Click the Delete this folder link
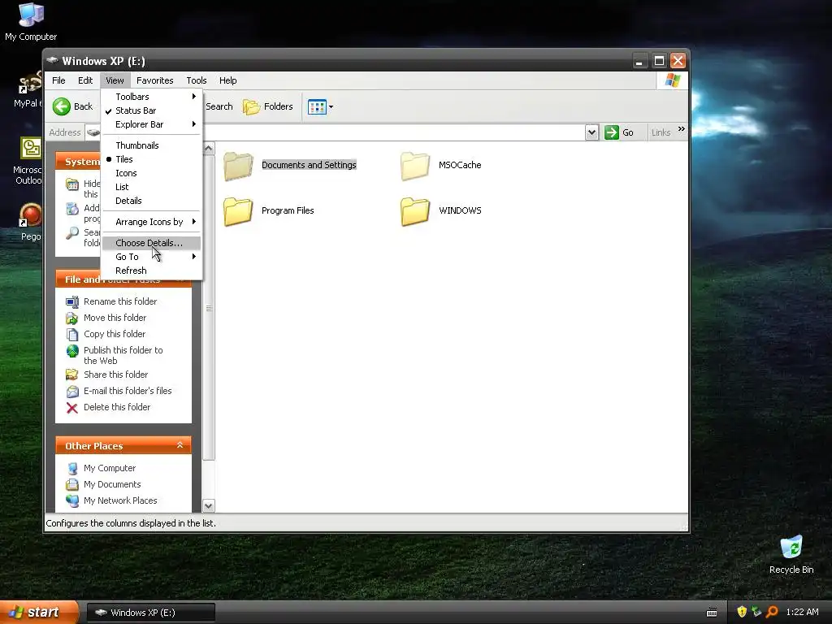Image resolution: width=832 pixels, height=624 pixels. click(x=117, y=407)
